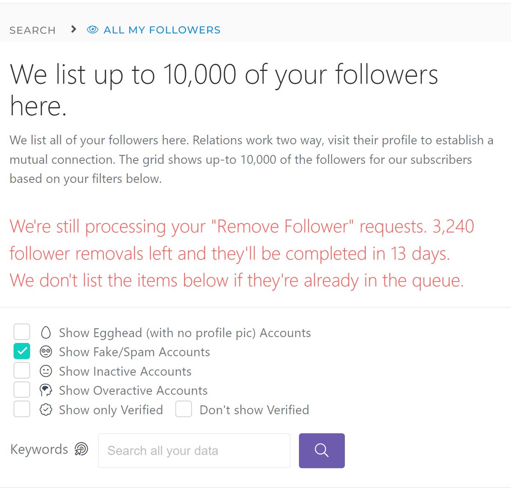Enable the Don't show Verified checkbox
The height and width of the screenshot is (488, 511).
(184, 409)
